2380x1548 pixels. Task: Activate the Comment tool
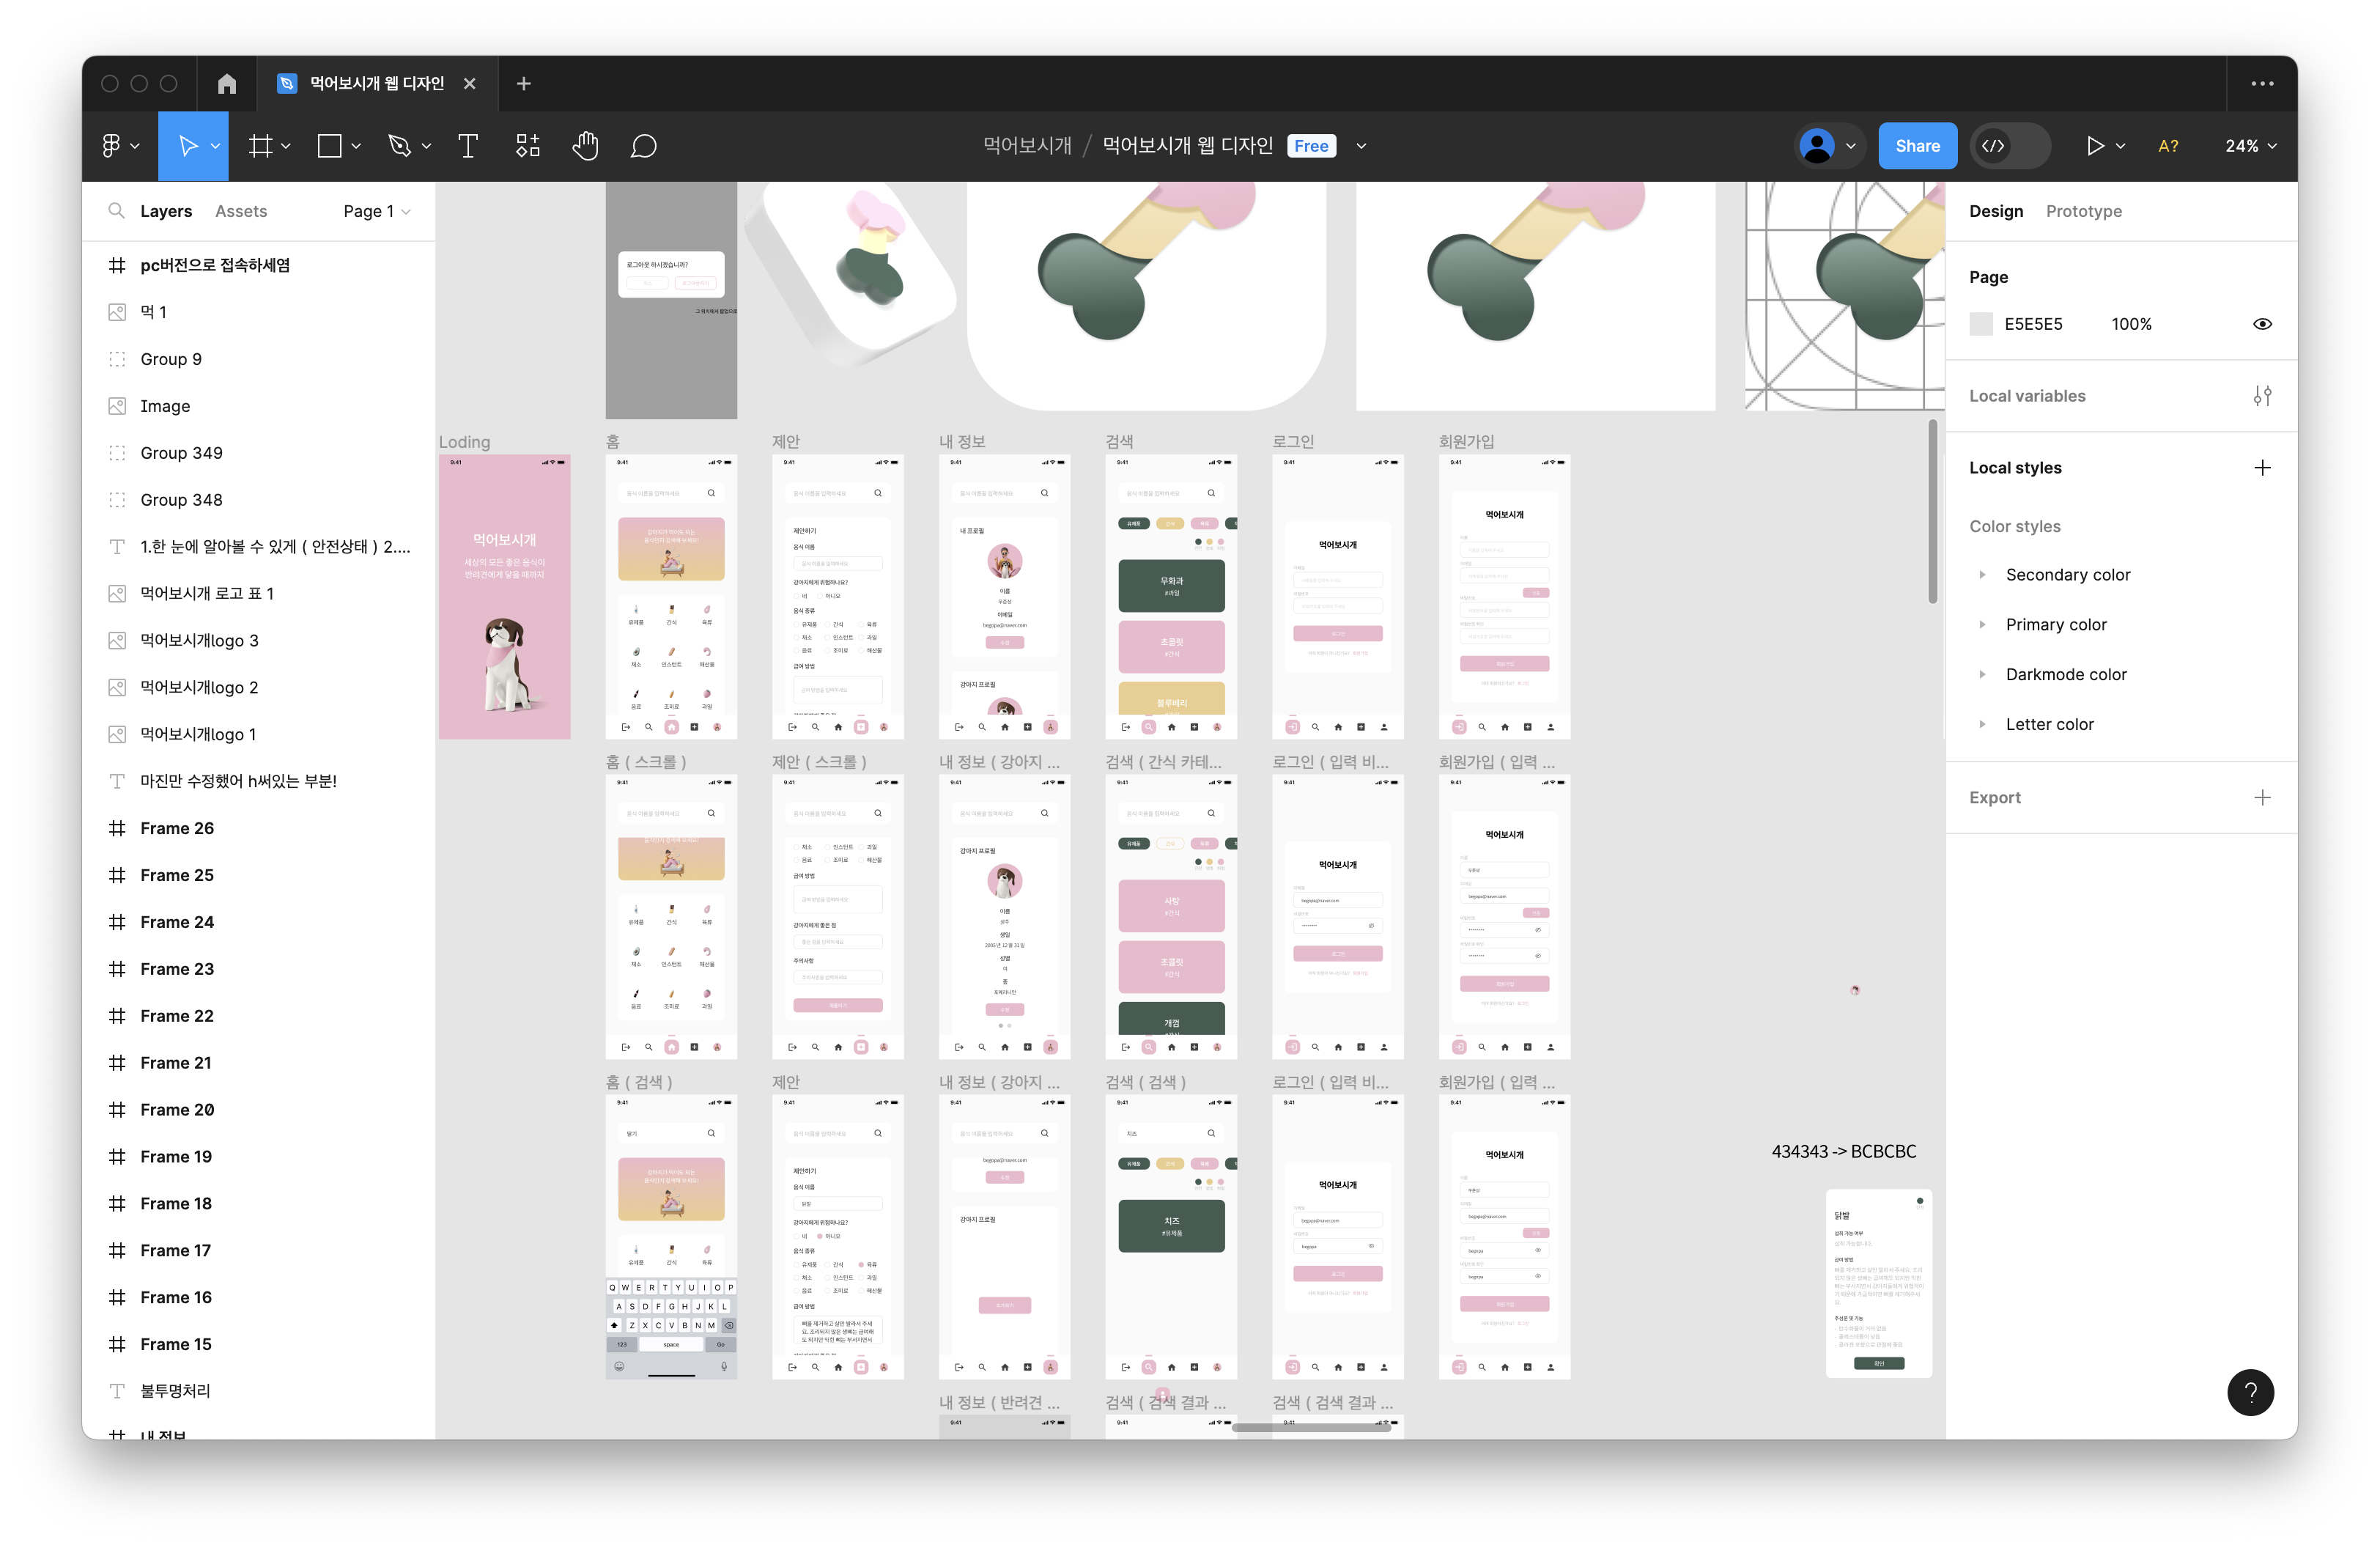tap(643, 146)
